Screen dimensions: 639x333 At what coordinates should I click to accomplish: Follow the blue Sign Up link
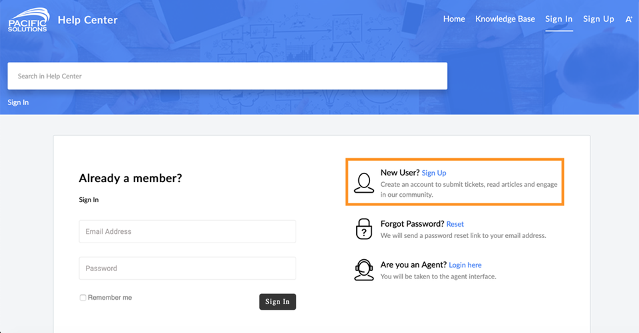pos(433,173)
